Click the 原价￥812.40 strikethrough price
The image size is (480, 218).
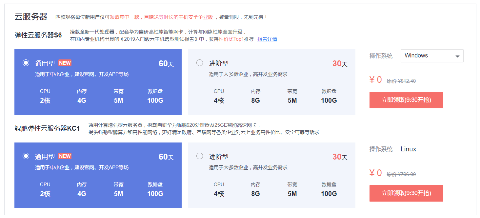(401, 81)
